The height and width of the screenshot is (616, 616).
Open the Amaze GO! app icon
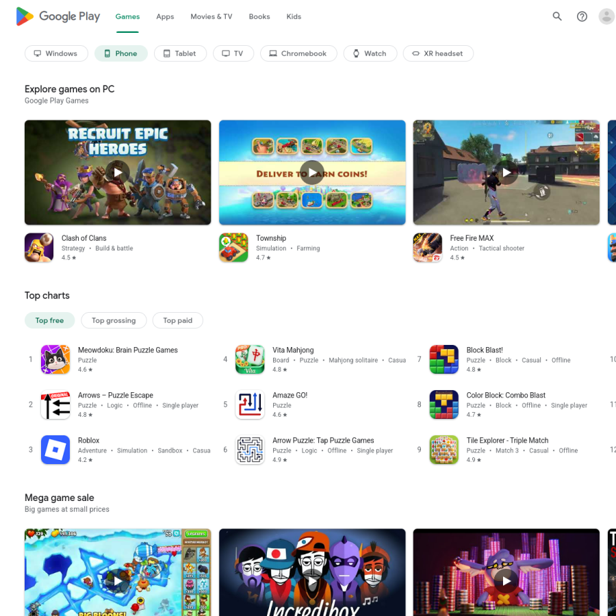(250, 405)
